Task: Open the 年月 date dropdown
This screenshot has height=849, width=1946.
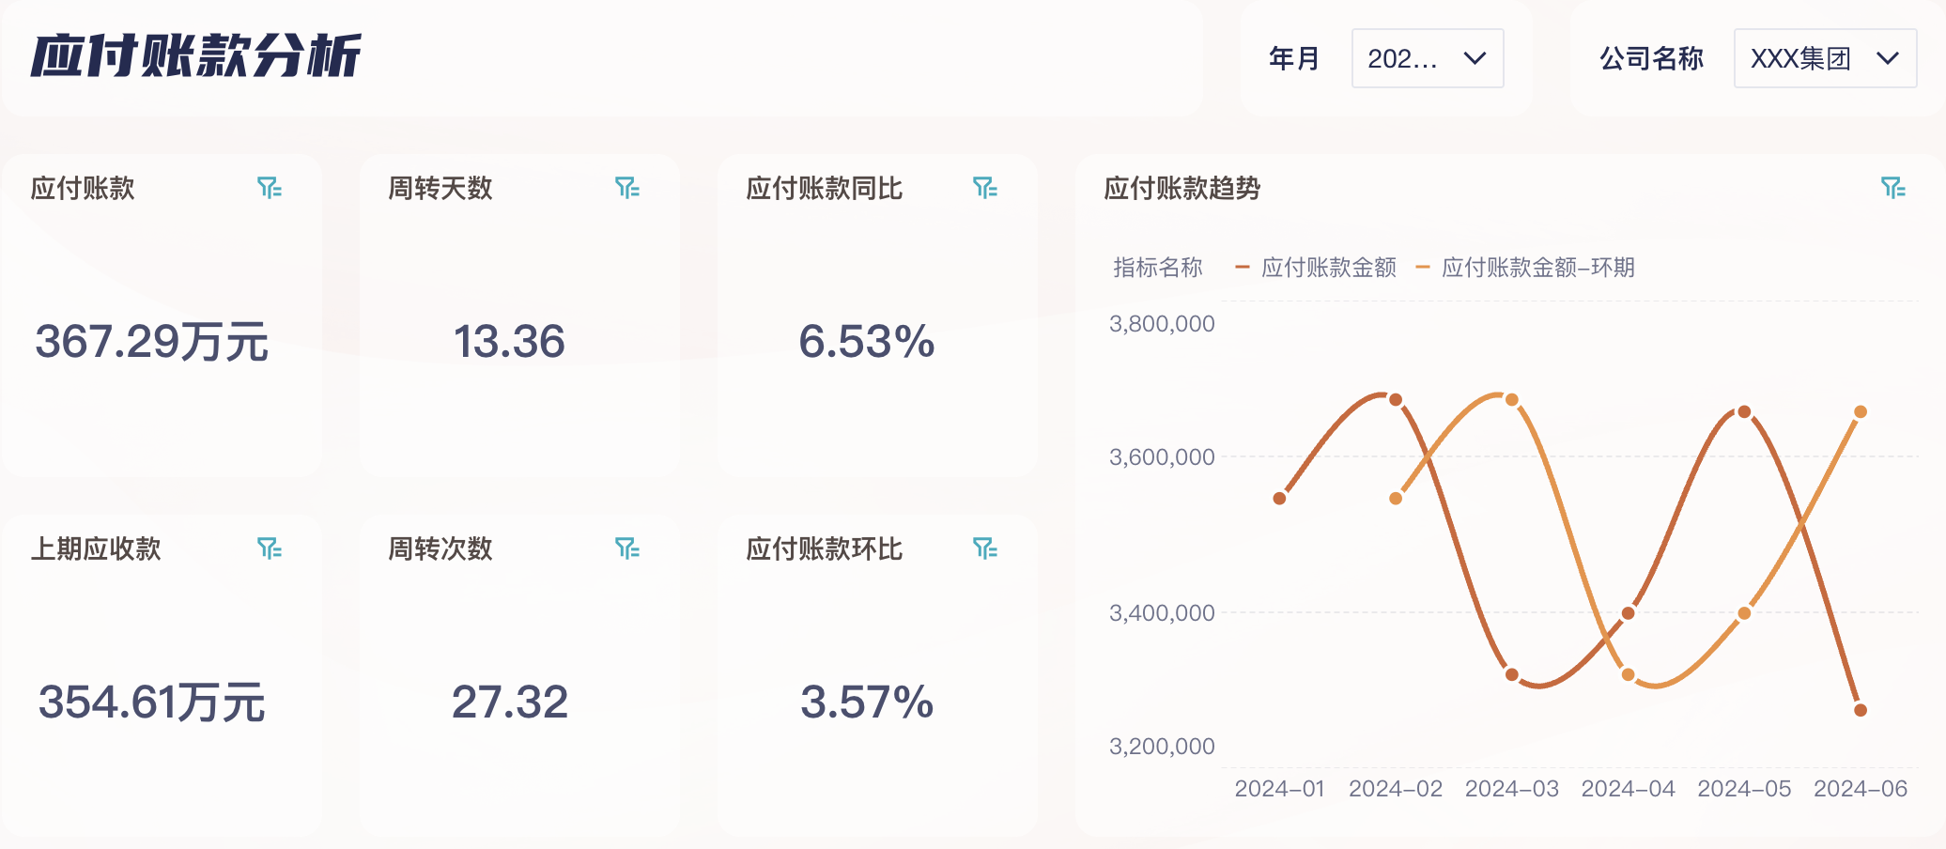Action: point(1427,58)
